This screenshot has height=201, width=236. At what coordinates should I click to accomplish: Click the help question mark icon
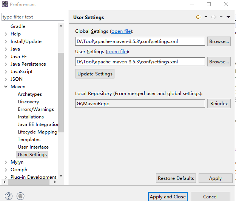9,196
